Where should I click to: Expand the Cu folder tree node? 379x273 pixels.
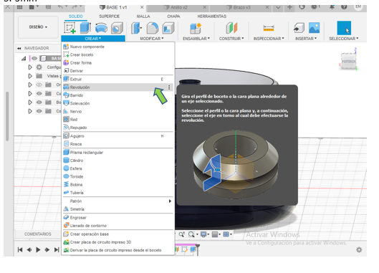(30, 93)
